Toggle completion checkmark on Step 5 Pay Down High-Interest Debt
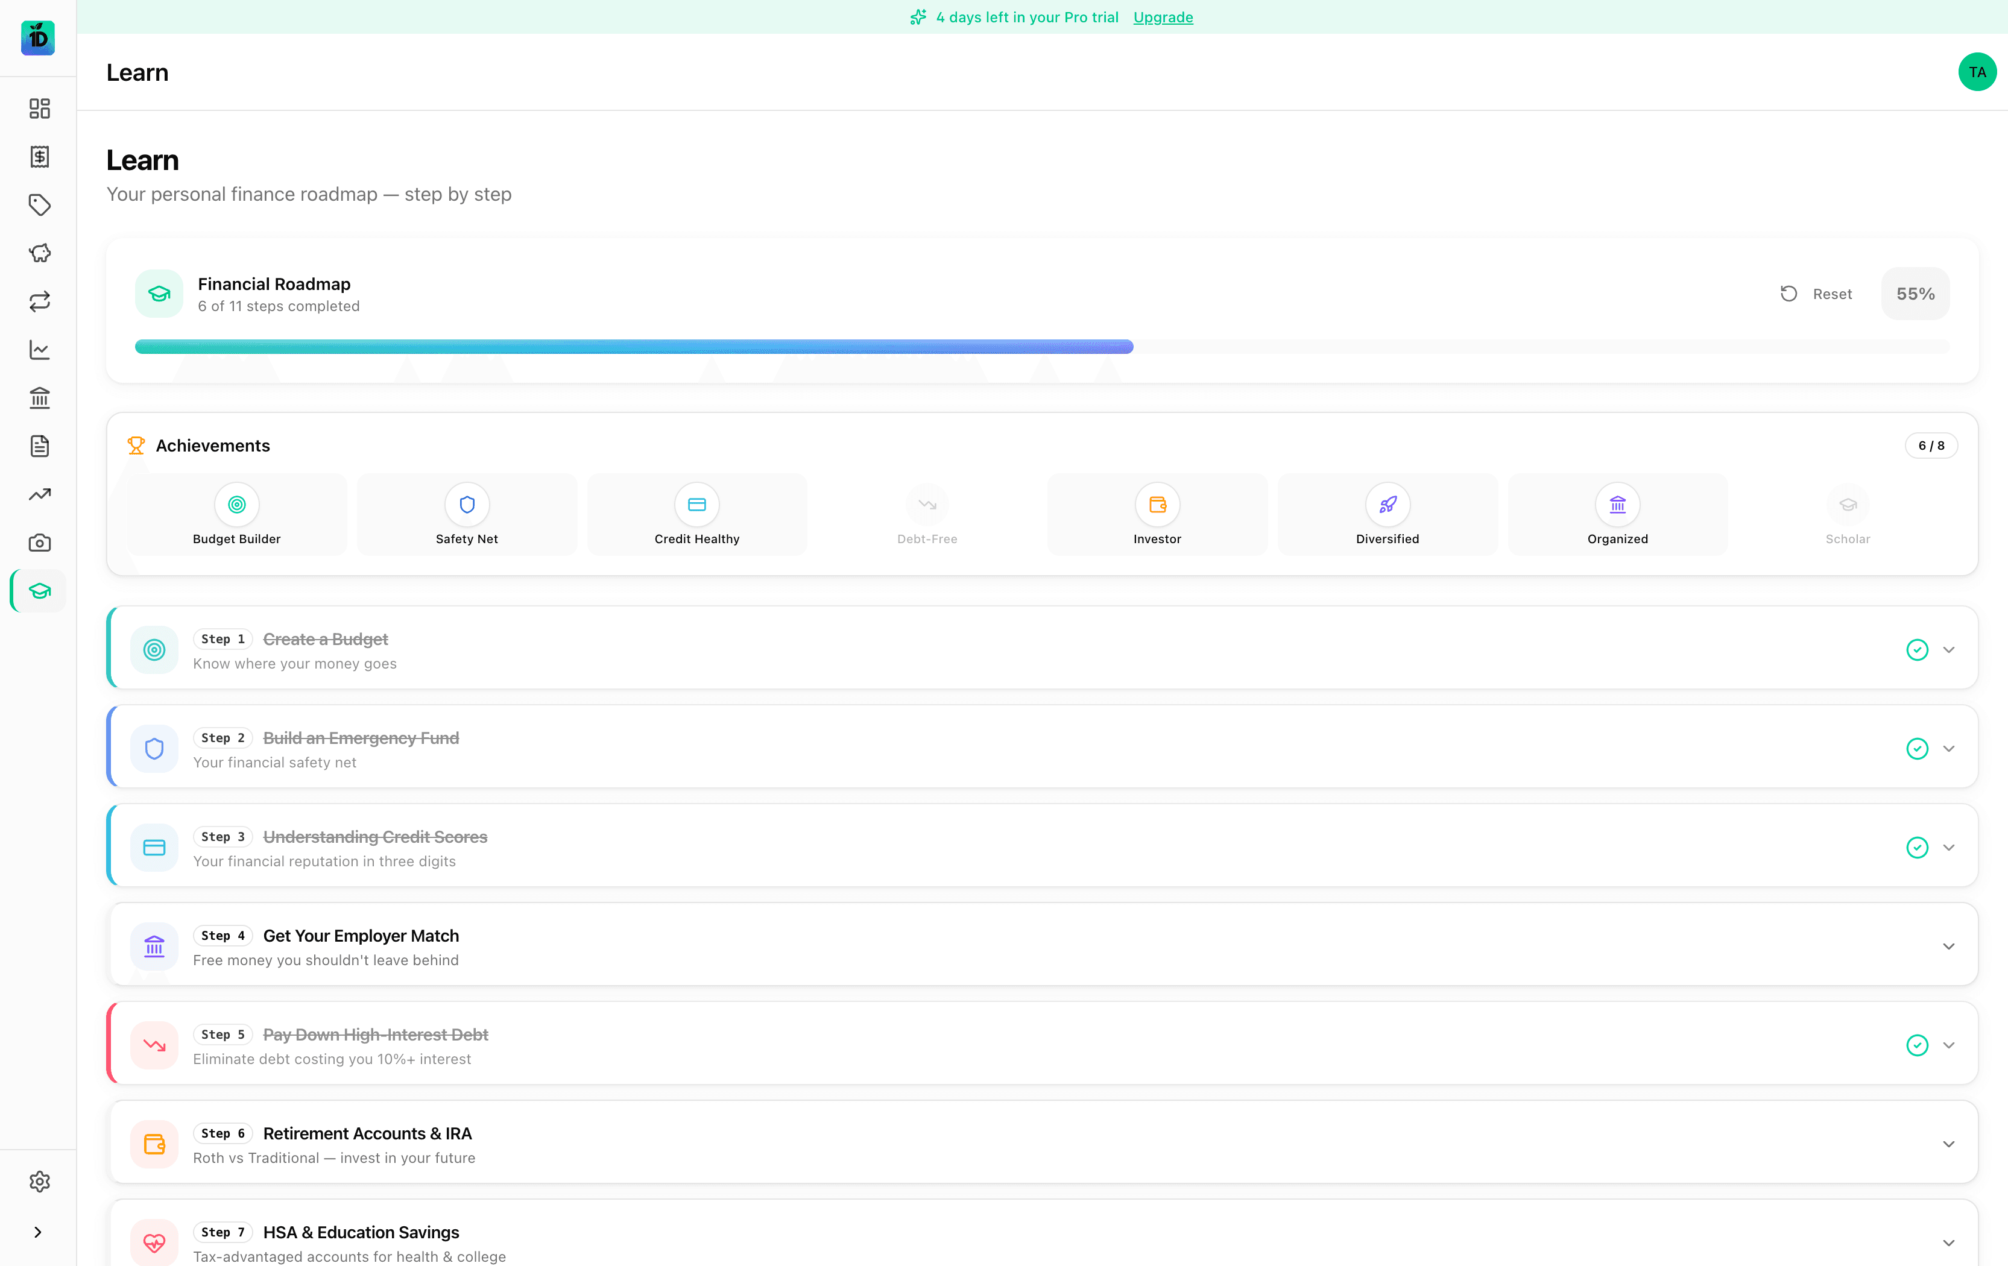 pos(1916,1045)
